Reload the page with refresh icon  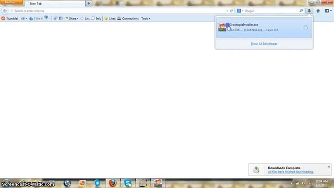231,11
